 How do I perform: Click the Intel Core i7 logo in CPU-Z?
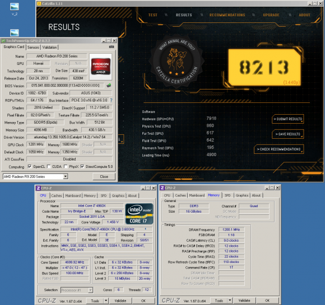[140, 214]
